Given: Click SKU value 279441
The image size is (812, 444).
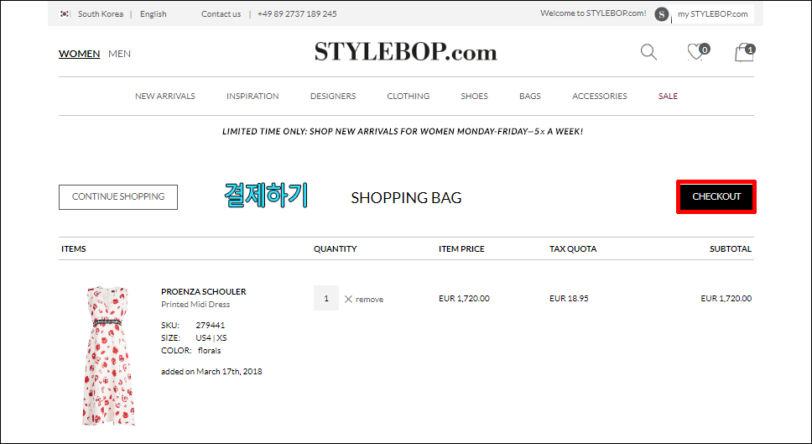Looking at the screenshot, I should point(211,326).
